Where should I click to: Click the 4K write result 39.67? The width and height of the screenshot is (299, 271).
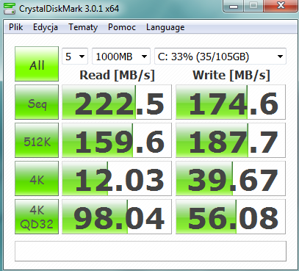[231, 178]
